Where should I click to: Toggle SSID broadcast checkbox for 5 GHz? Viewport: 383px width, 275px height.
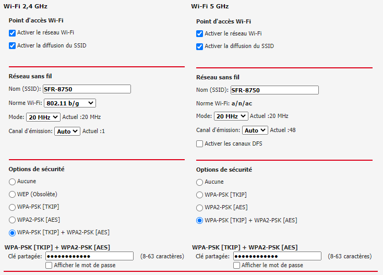click(x=200, y=46)
